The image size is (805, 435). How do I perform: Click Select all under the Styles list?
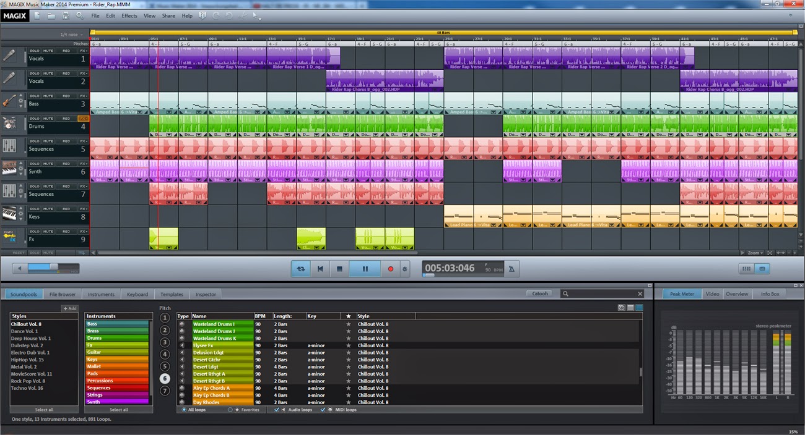pyautogui.click(x=44, y=410)
